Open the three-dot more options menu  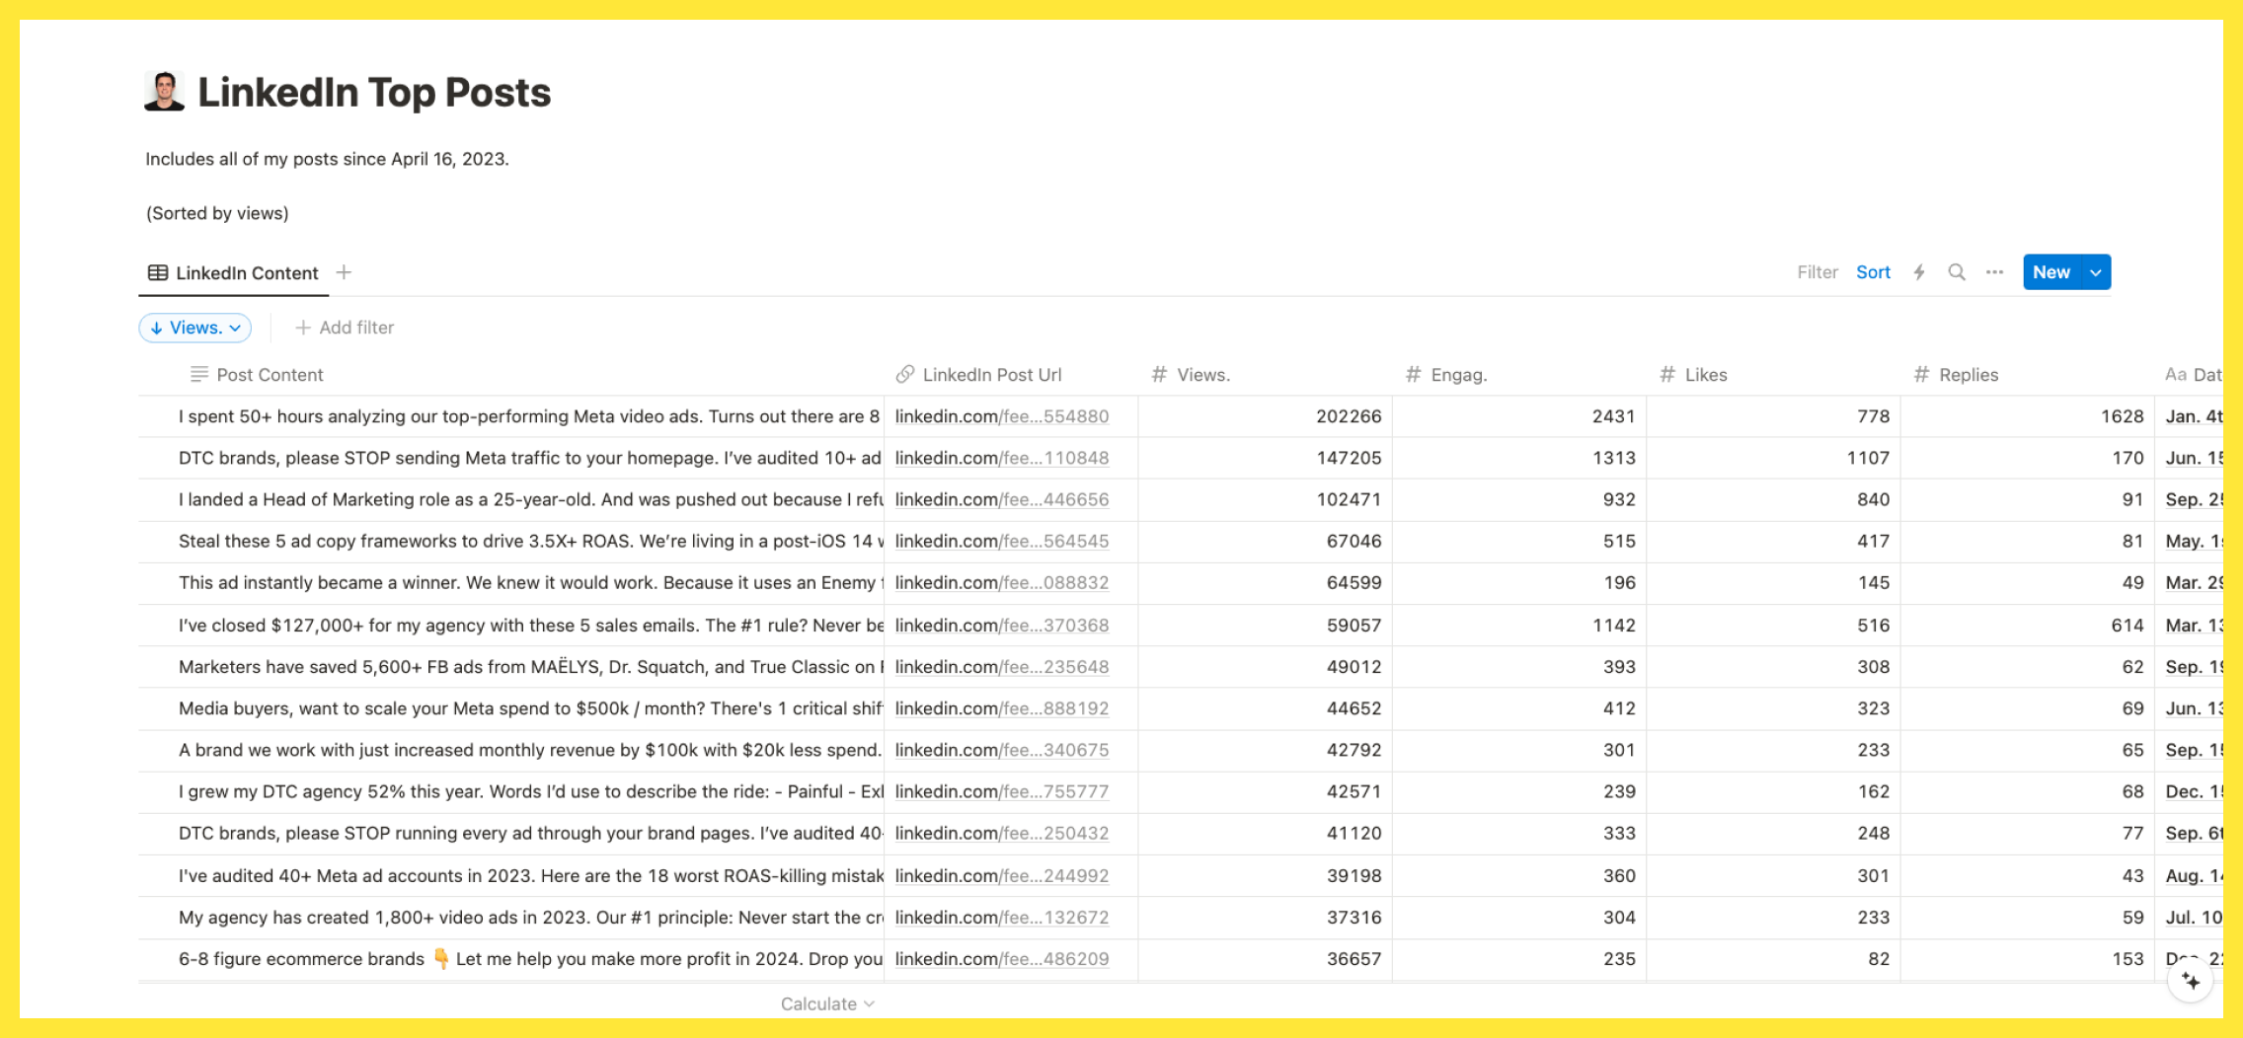pyautogui.click(x=1994, y=272)
